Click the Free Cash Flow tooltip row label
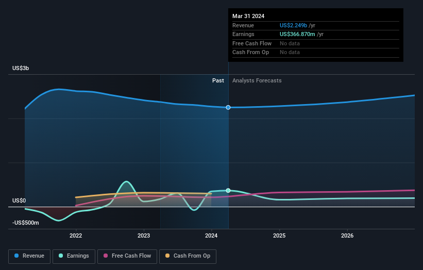This screenshot has width=423, height=270. (252, 43)
